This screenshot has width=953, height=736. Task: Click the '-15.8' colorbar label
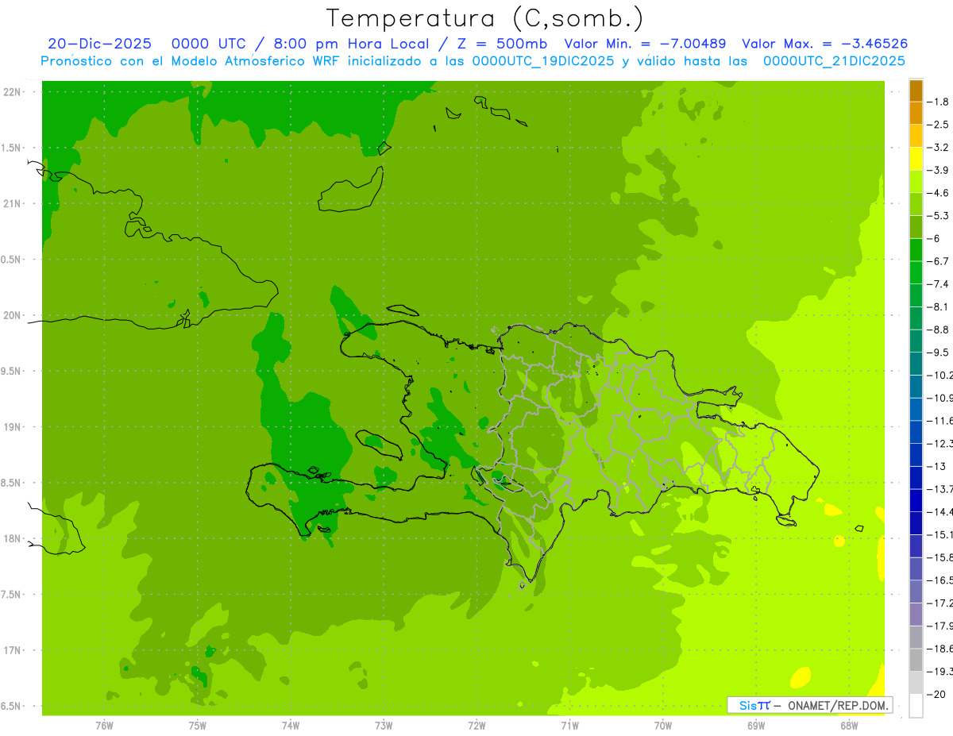click(939, 557)
